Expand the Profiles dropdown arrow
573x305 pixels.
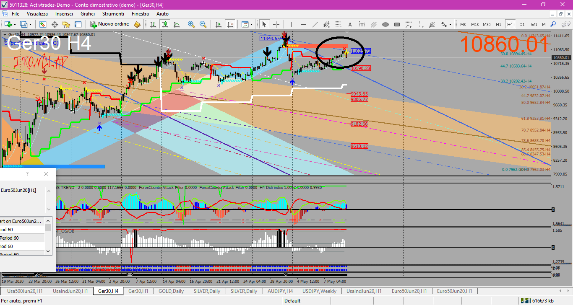(30, 24)
